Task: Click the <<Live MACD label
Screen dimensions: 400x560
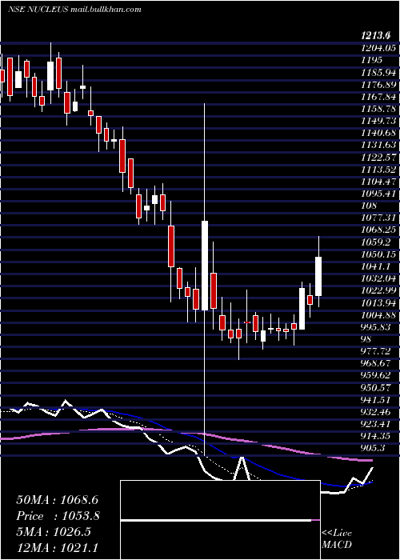Action: pos(337,538)
